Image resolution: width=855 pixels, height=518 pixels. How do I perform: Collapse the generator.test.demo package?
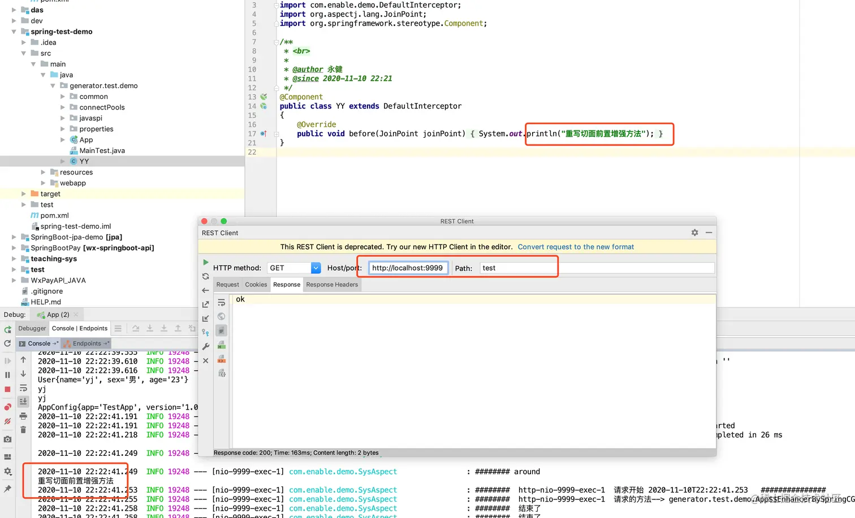click(53, 86)
